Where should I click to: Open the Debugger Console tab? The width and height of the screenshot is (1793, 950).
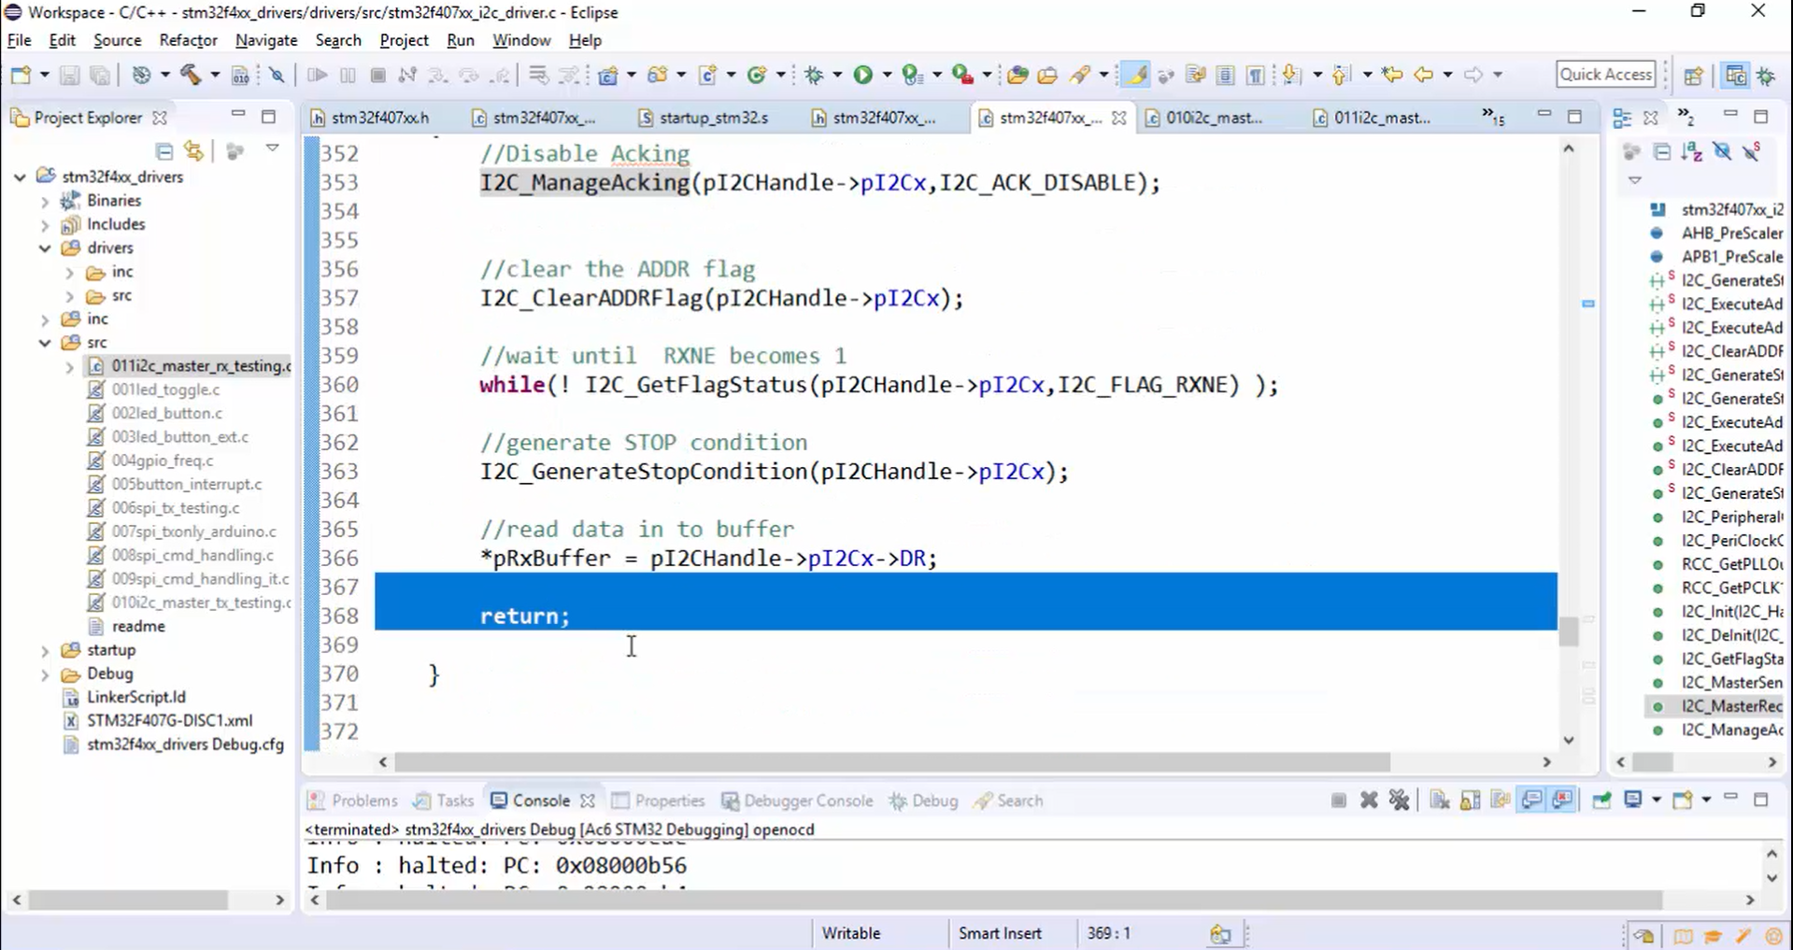797,801
